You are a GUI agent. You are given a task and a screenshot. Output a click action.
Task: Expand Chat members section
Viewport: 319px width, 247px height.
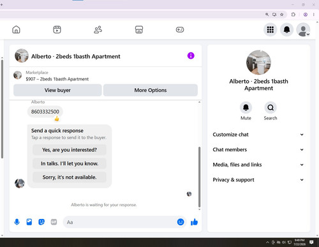pyautogui.click(x=258, y=150)
